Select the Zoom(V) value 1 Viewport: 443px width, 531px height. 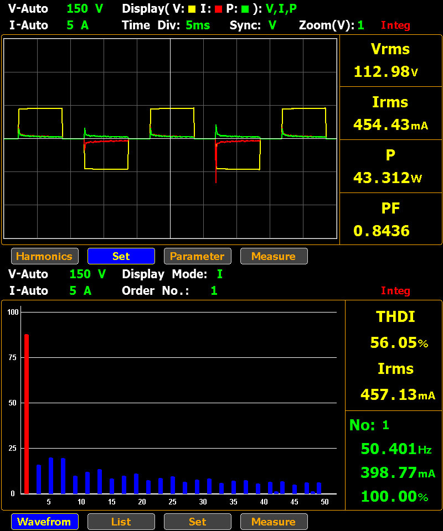(x=360, y=25)
